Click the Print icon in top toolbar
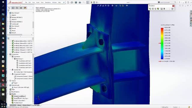Viewport: 192px width, 108px height. click(x=80, y=2)
